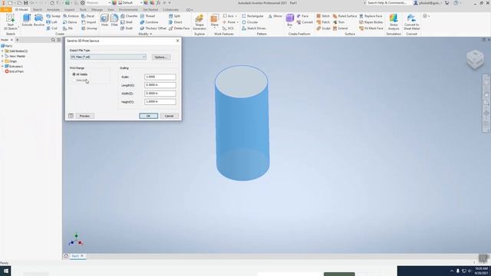
Task: Activate the Coil tool
Action: click(x=52, y=28)
